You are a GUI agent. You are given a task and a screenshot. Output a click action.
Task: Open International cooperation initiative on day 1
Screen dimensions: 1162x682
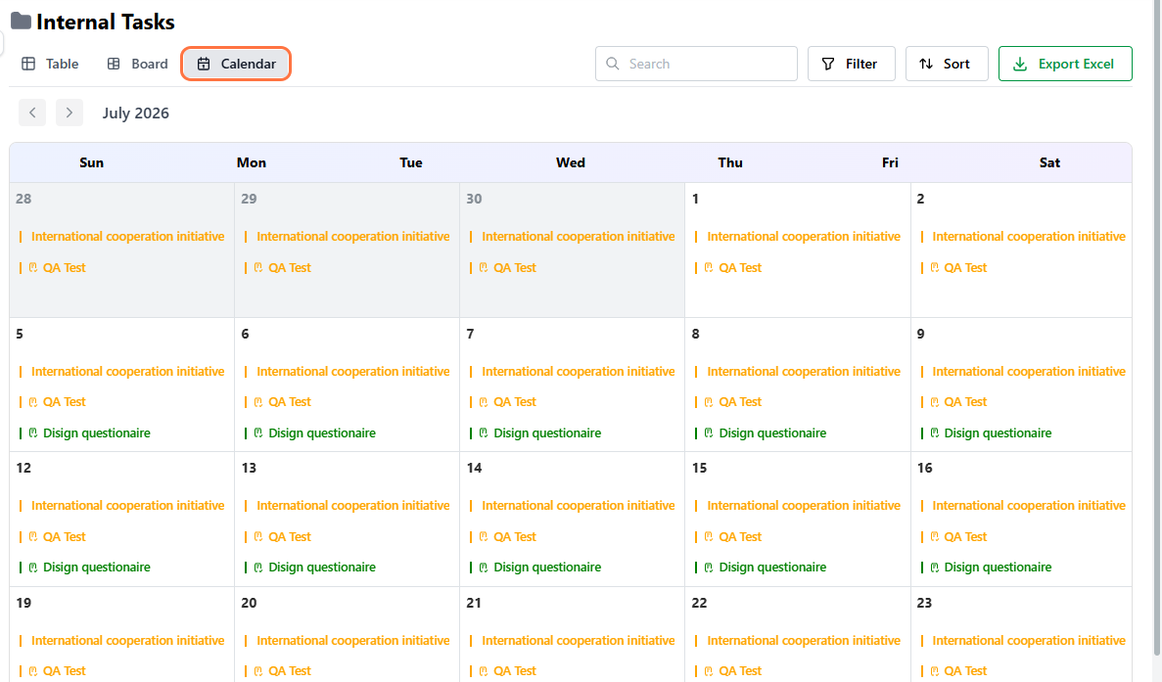[804, 236]
